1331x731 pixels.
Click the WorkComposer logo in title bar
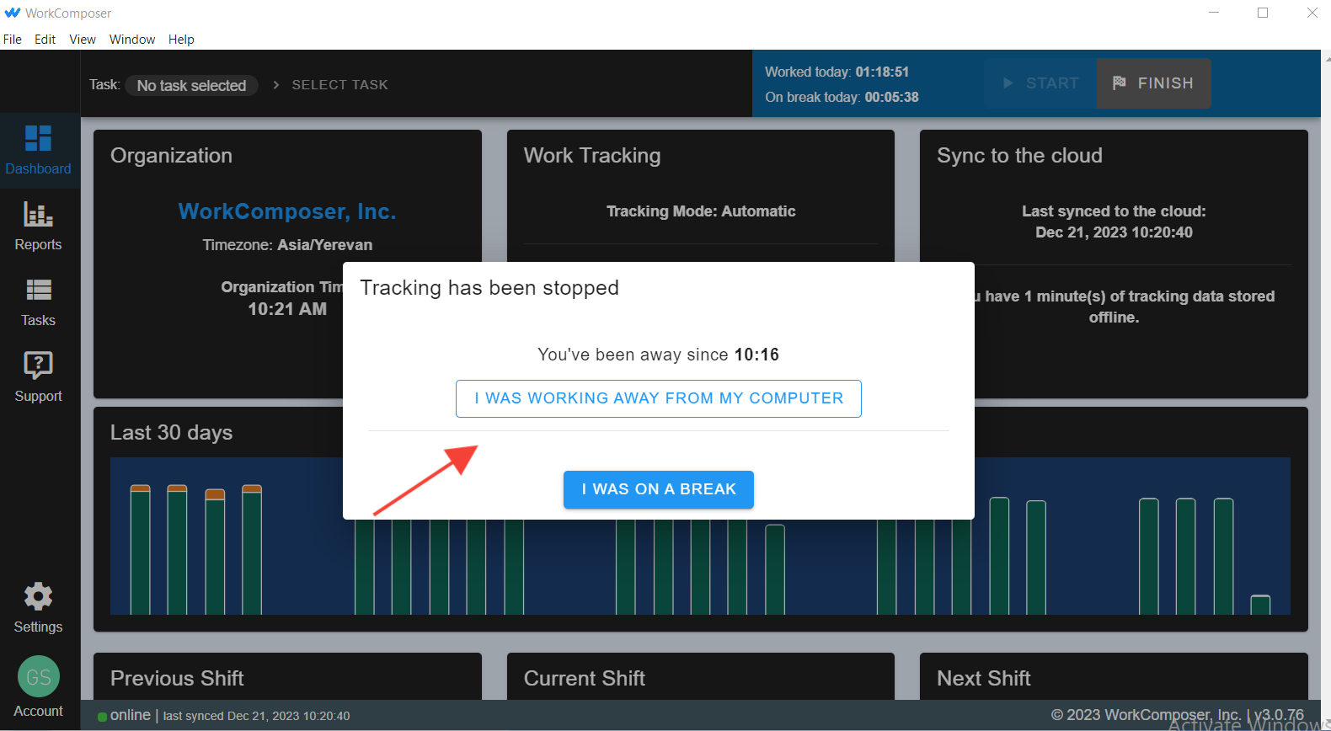(x=13, y=13)
